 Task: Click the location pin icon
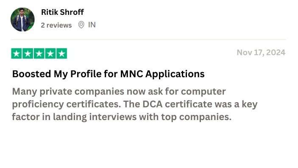[81, 25]
